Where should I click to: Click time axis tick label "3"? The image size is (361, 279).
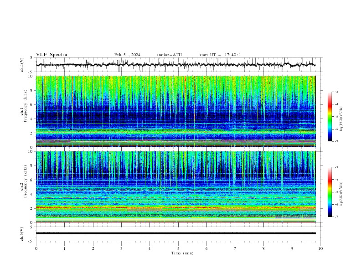(121, 248)
